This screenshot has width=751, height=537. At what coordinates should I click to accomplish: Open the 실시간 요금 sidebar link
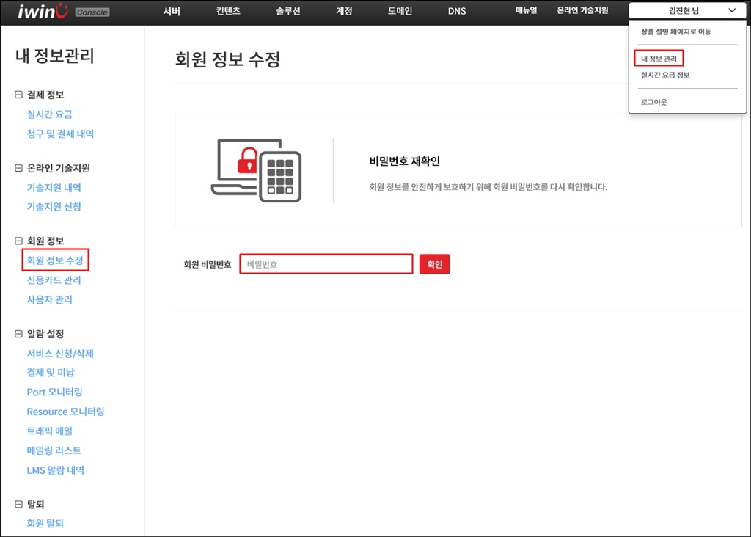click(49, 114)
